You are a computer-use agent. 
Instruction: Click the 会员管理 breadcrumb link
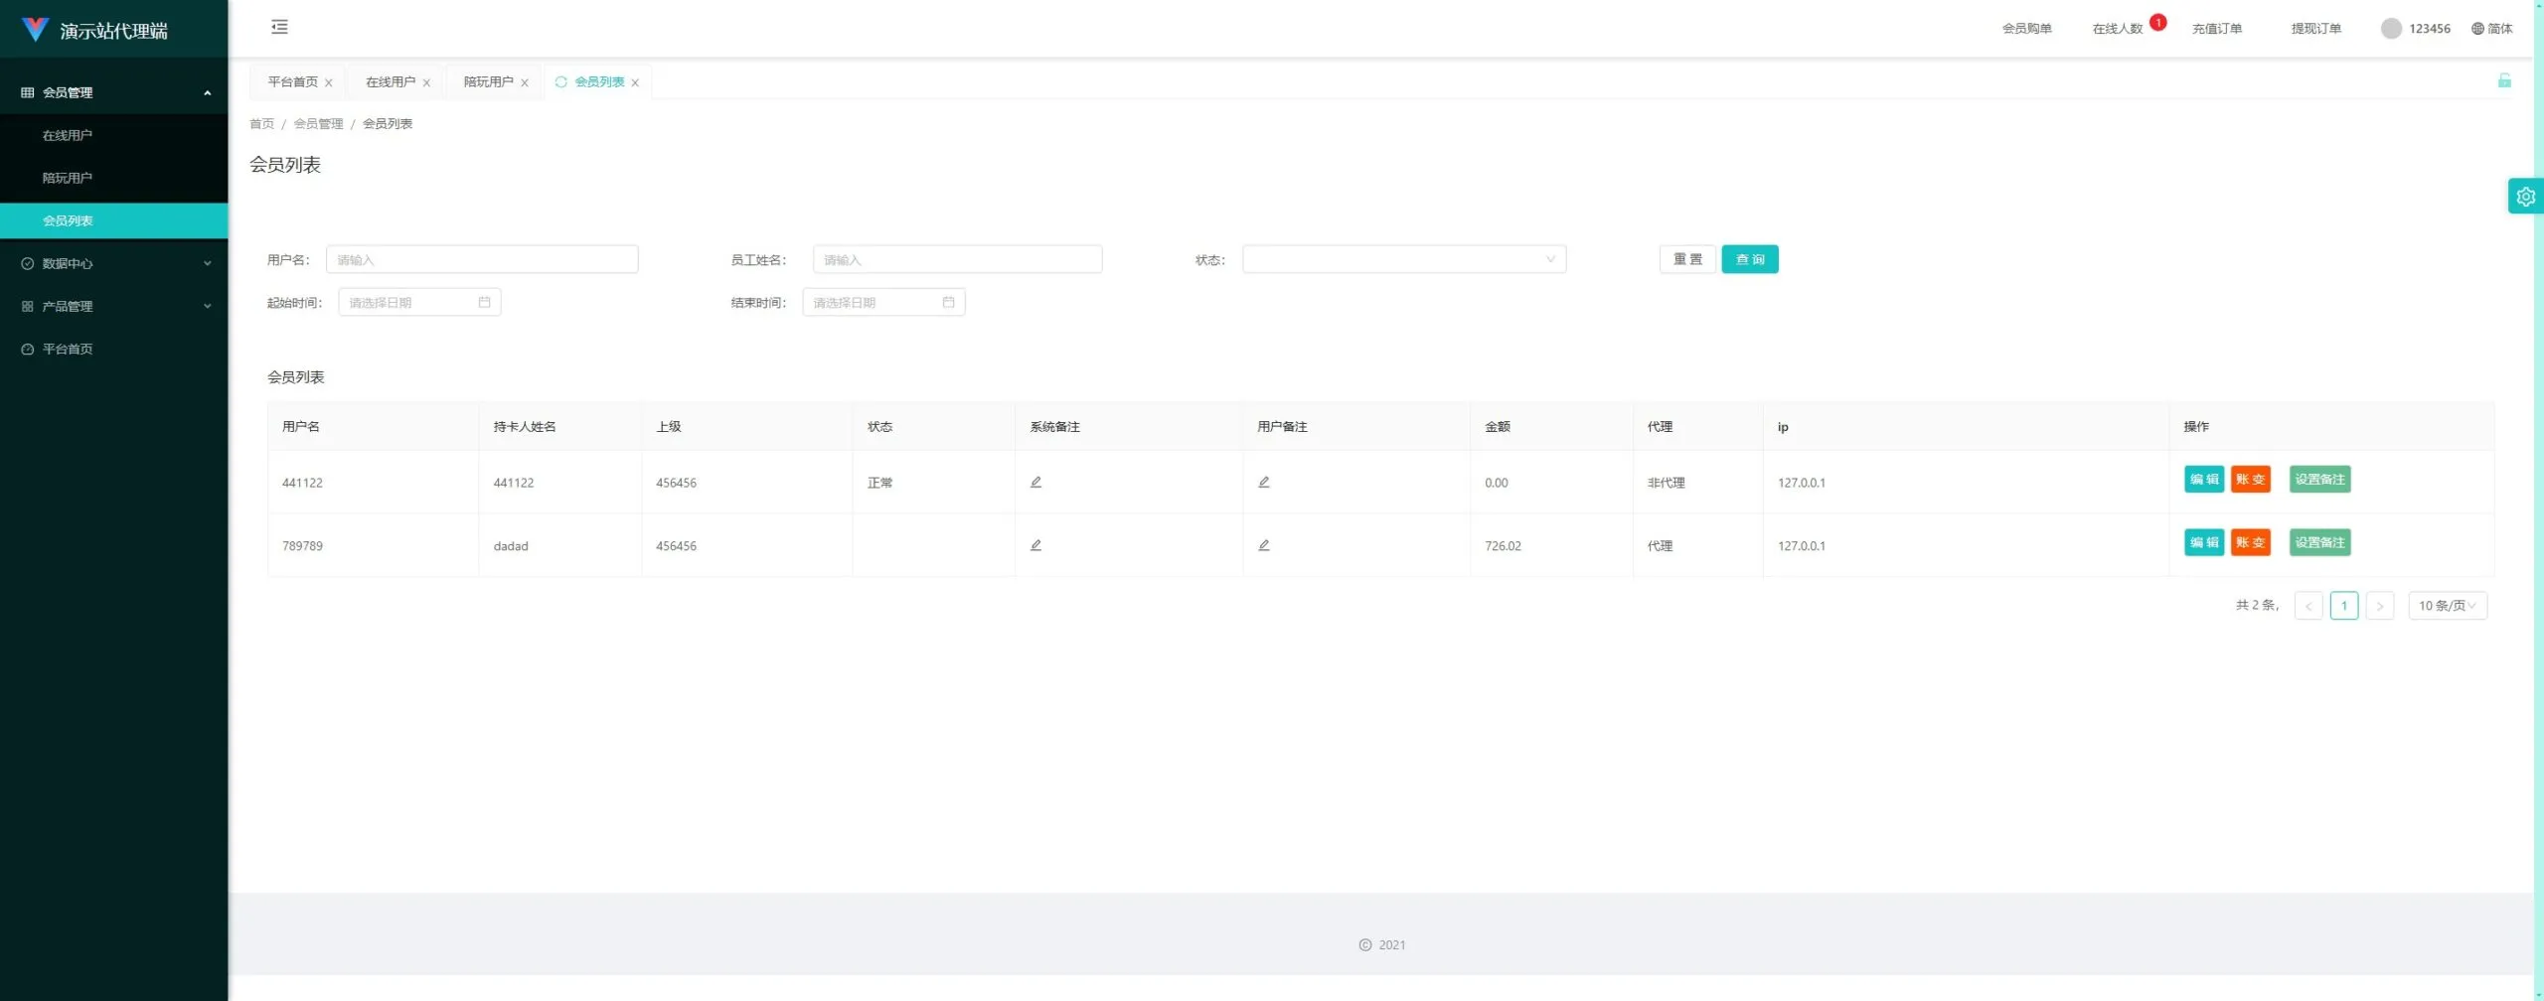(x=318, y=124)
